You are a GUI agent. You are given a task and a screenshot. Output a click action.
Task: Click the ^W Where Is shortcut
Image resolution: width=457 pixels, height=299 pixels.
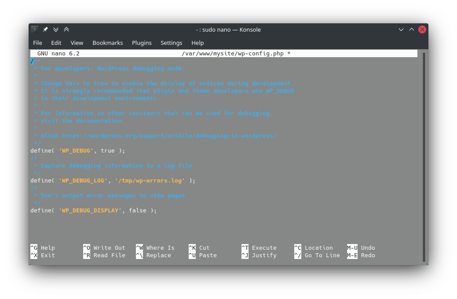tap(155, 248)
